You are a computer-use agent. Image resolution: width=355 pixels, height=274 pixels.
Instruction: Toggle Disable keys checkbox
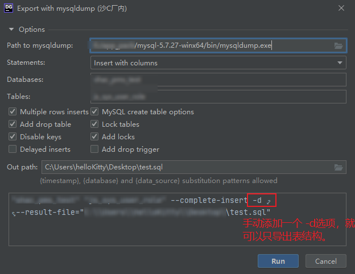click(x=13, y=136)
